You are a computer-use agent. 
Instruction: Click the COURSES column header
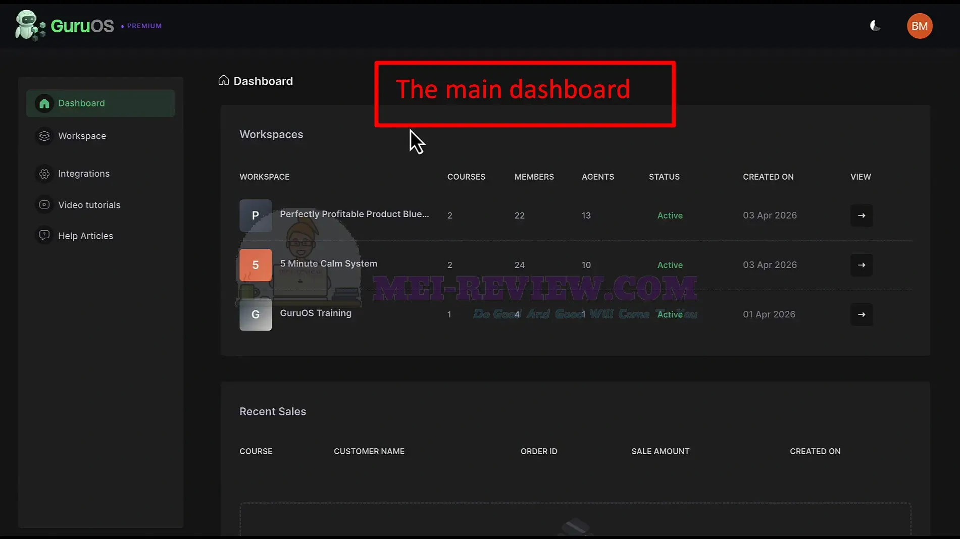(x=466, y=177)
